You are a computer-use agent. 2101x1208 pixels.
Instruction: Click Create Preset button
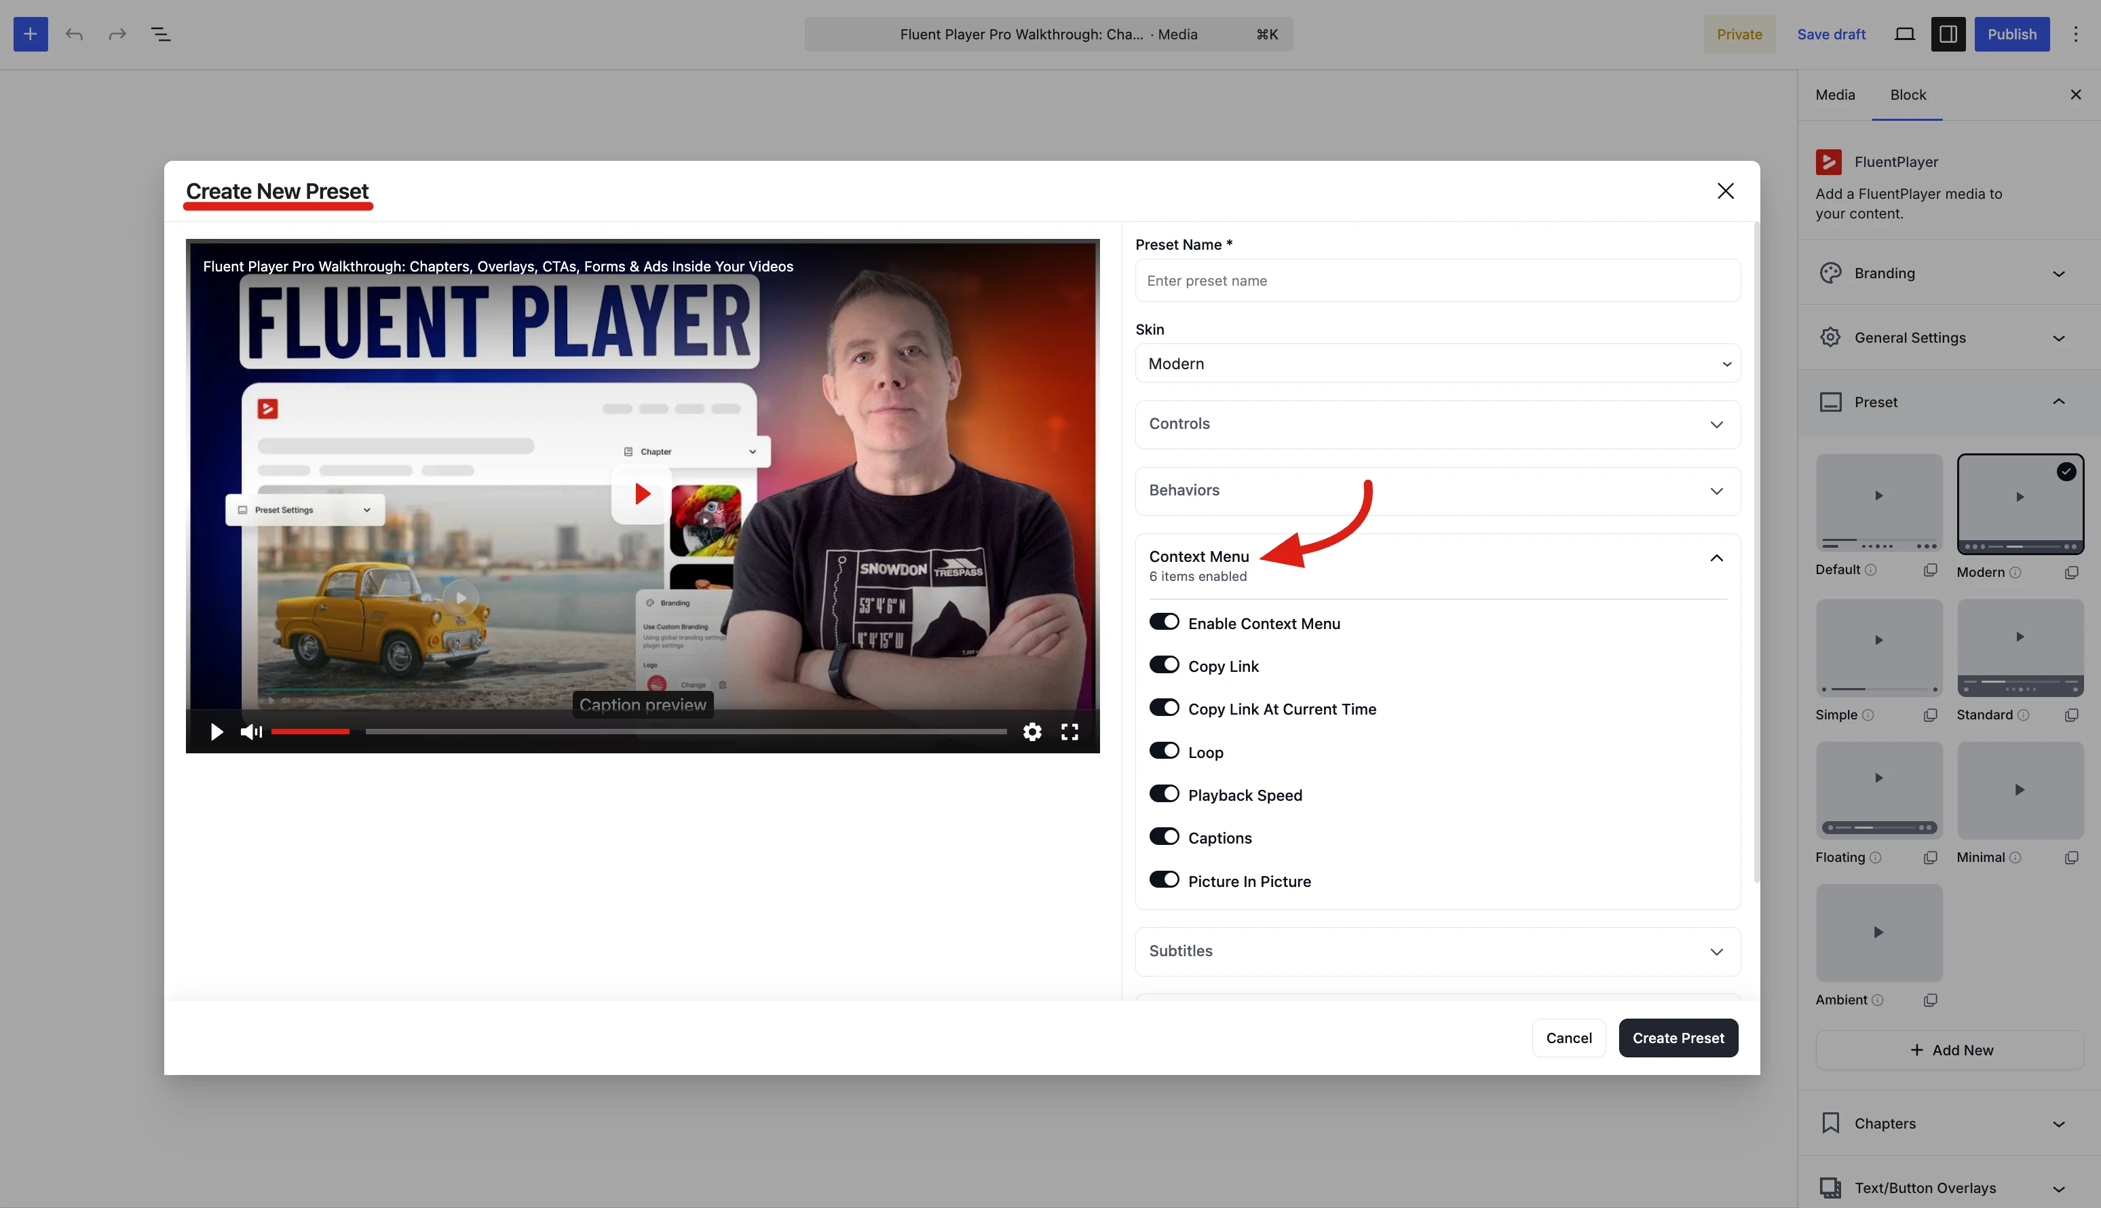(1678, 1038)
